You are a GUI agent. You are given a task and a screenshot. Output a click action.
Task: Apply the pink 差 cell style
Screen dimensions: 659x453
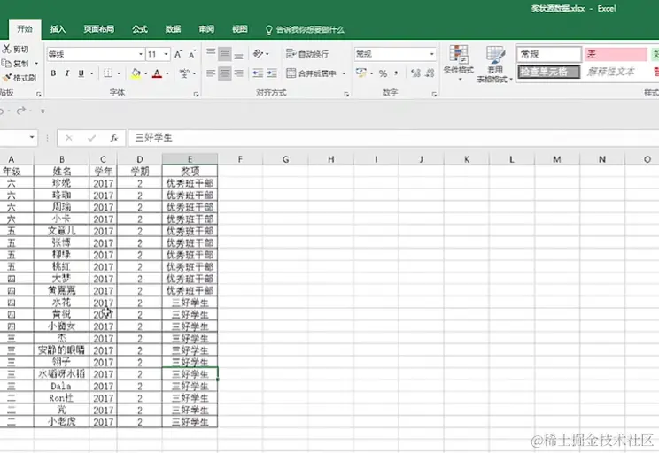616,54
